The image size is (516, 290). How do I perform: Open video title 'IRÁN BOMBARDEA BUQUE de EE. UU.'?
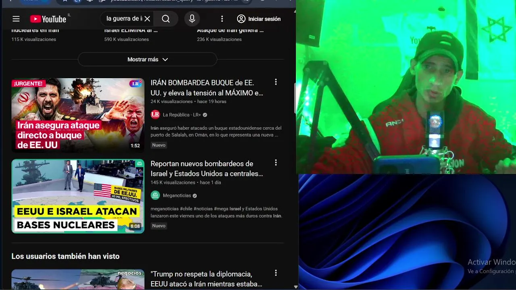207,88
